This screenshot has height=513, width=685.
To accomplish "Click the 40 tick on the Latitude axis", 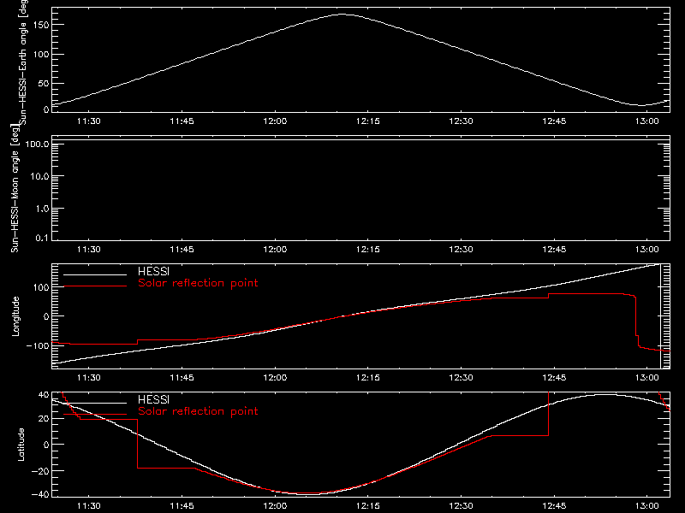I will [x=44, y=395].
